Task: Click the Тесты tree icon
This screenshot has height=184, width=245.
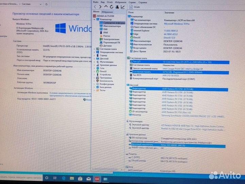Action: (98, 90)
